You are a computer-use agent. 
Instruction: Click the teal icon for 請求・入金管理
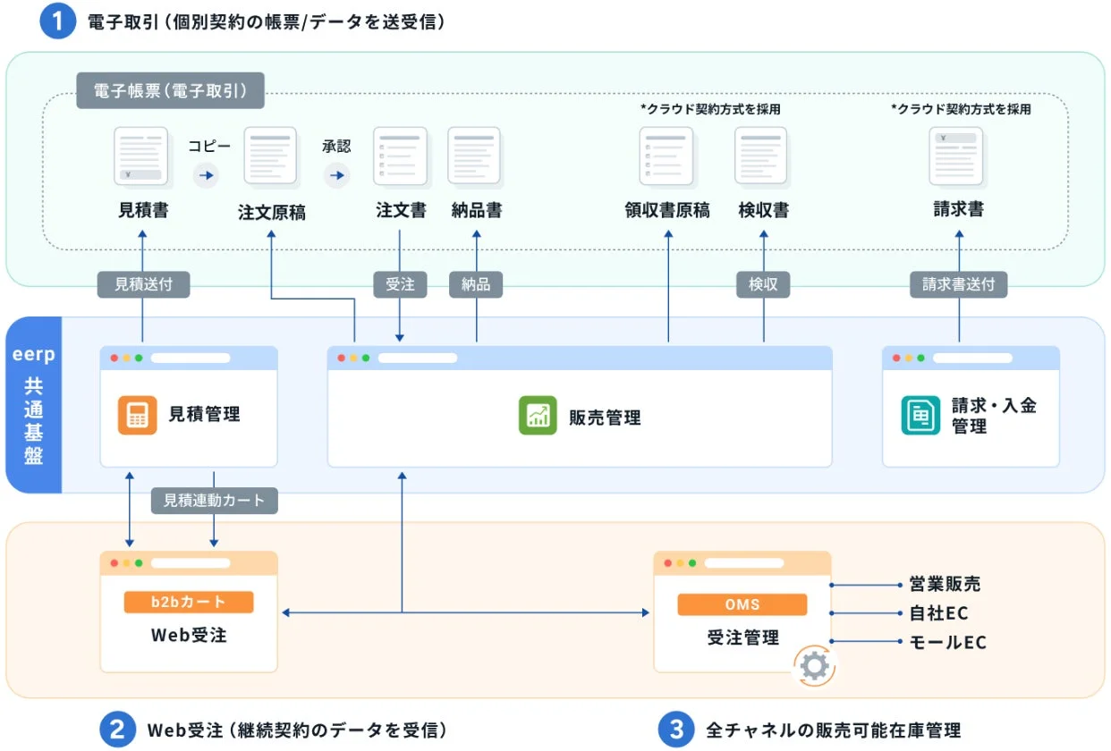point(920,416)
